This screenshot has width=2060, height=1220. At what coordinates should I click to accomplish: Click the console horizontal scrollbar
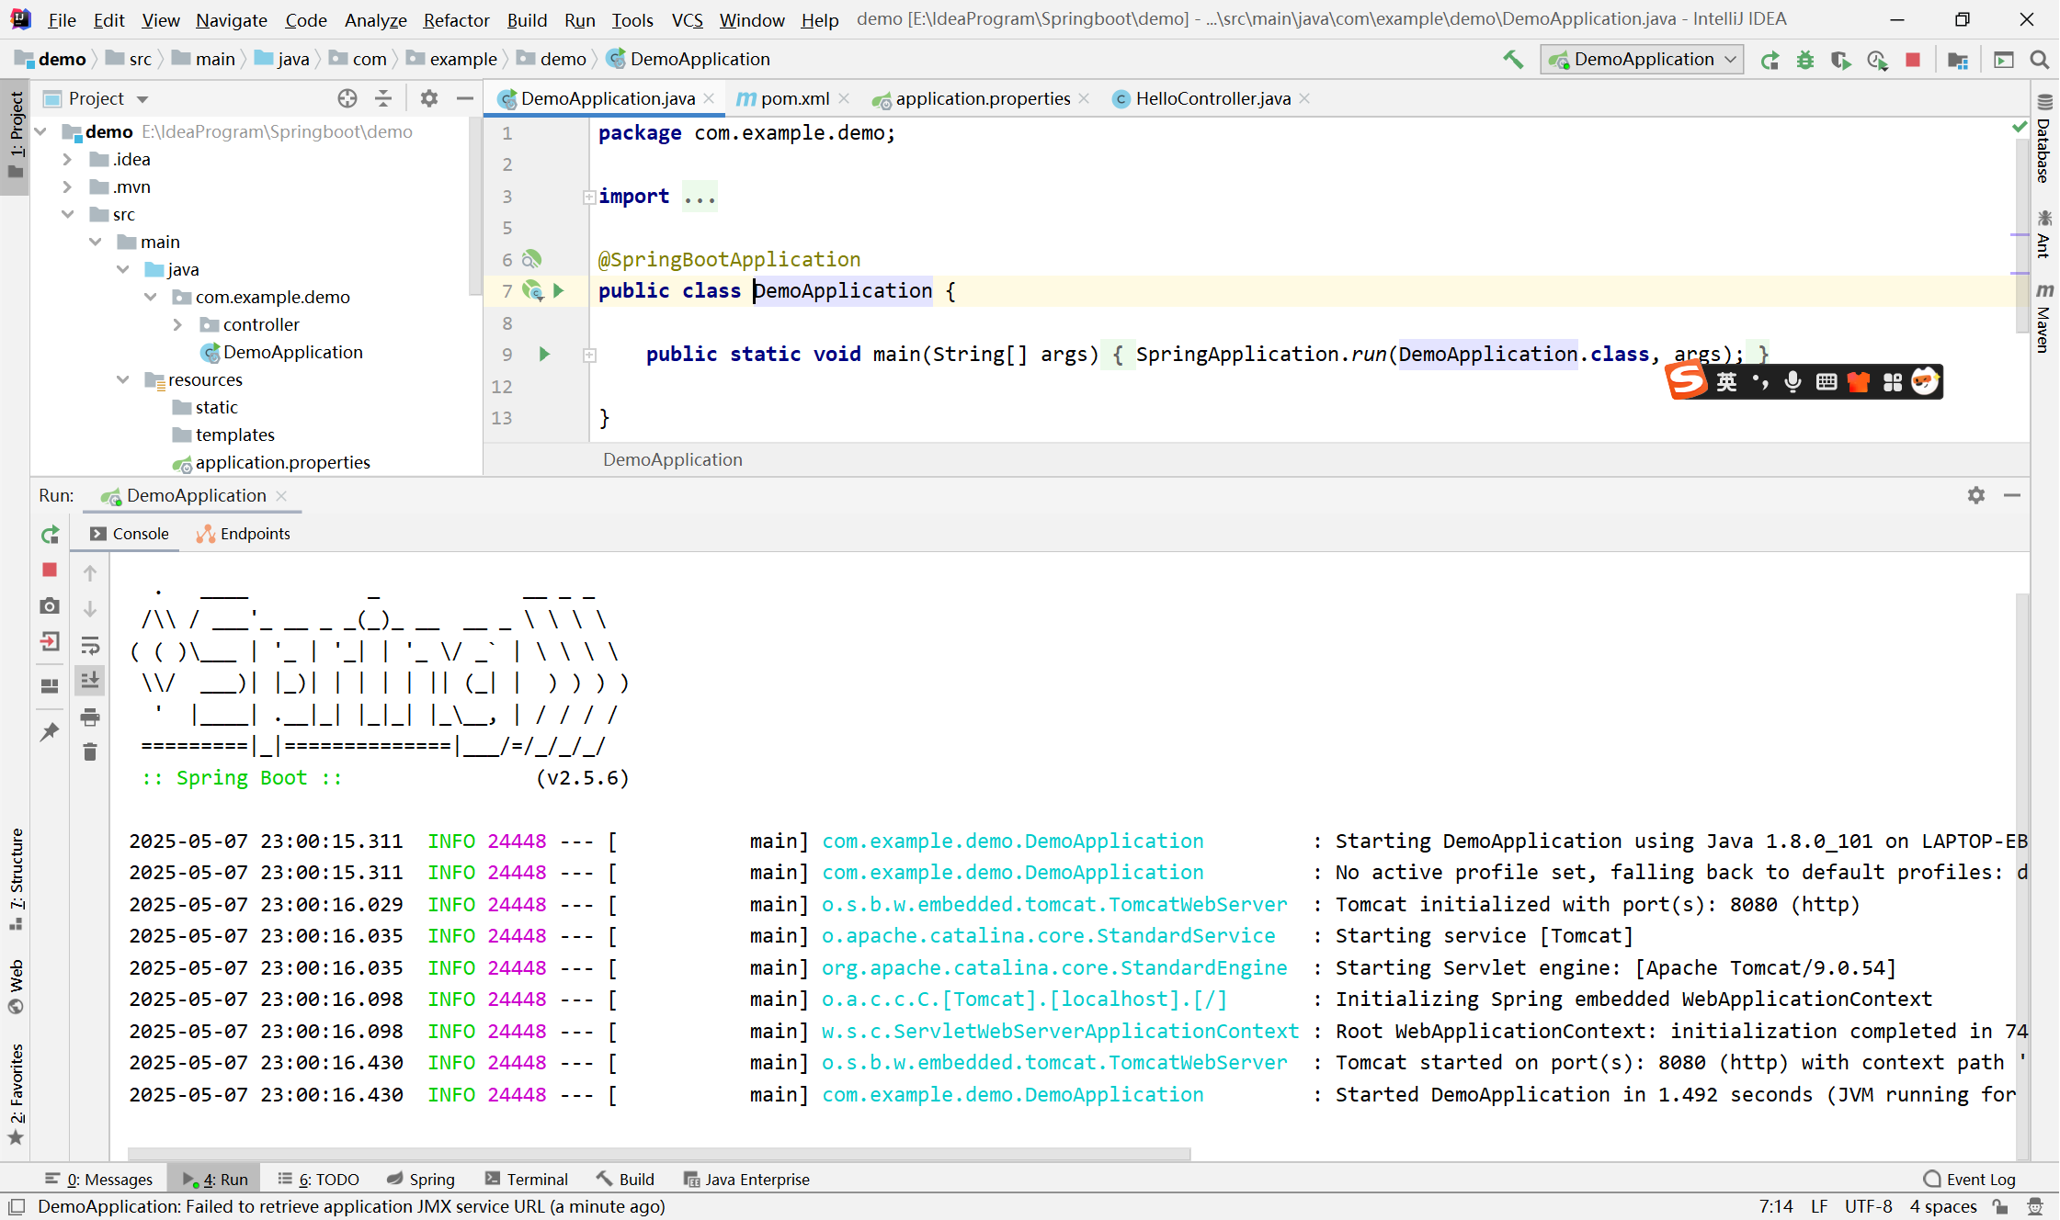[x=658, y=1153]
